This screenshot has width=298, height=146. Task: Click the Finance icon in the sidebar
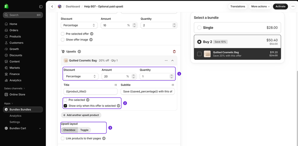tap(6, 74)
